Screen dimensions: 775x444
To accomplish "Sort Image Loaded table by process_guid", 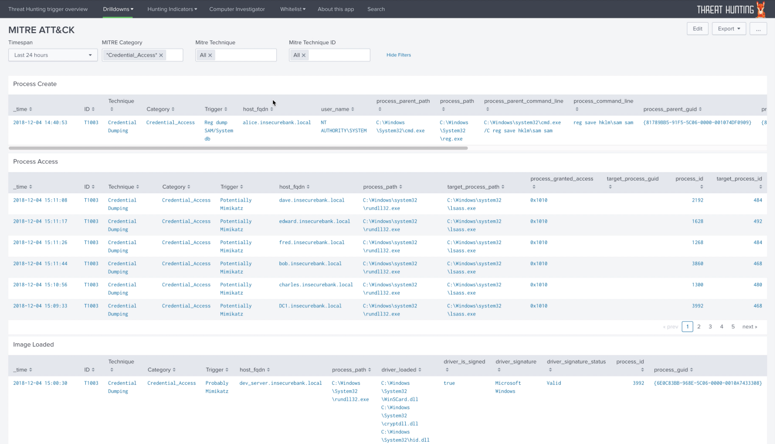I will pos(672,370).
